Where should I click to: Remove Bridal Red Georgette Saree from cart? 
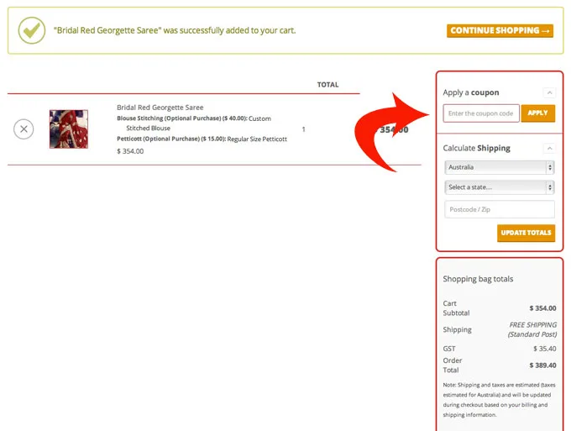pyautogui.click(x=24, y=129)
